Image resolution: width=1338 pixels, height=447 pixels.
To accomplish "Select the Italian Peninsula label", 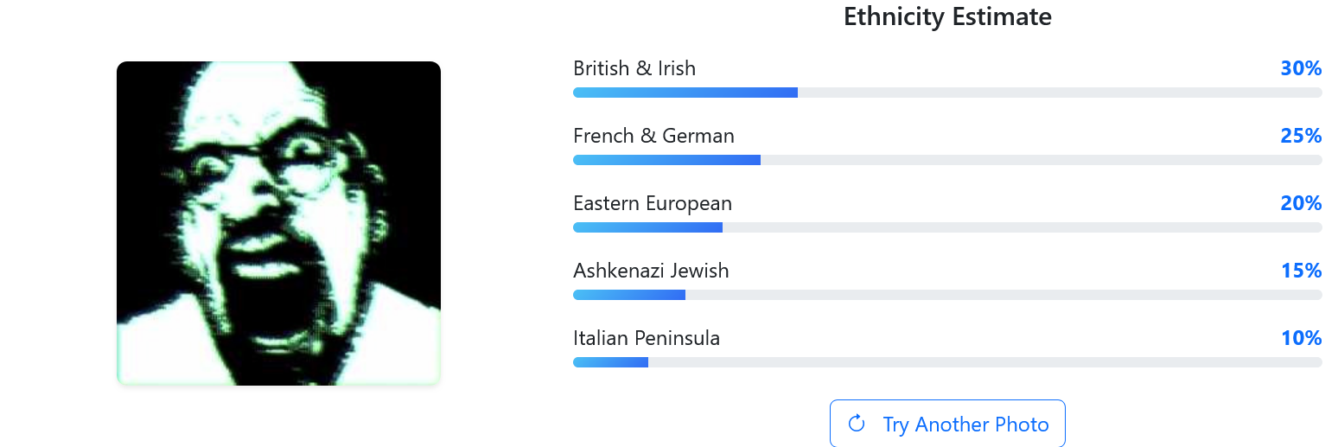I will point(647,338).
